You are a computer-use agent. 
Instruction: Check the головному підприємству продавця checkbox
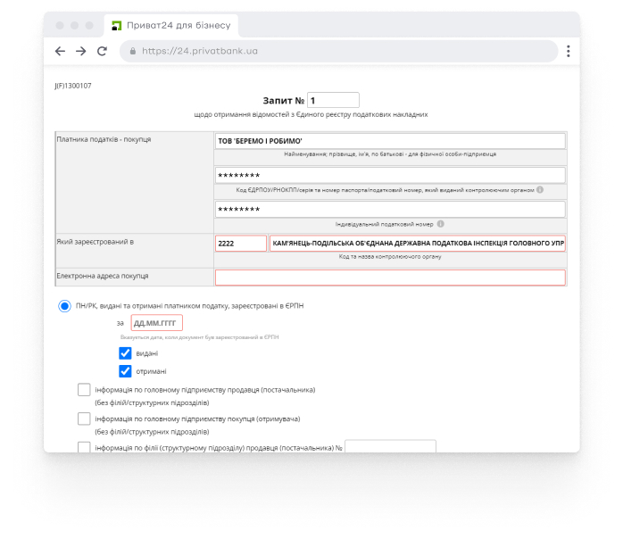84,390
